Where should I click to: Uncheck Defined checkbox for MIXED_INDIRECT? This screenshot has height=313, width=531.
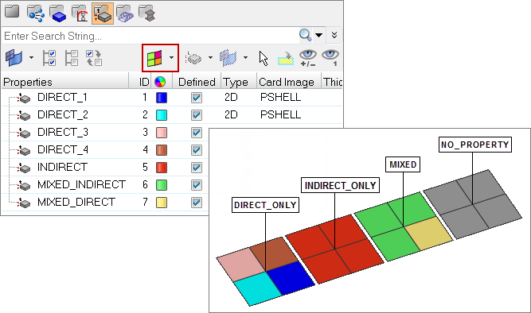point(197,185)
